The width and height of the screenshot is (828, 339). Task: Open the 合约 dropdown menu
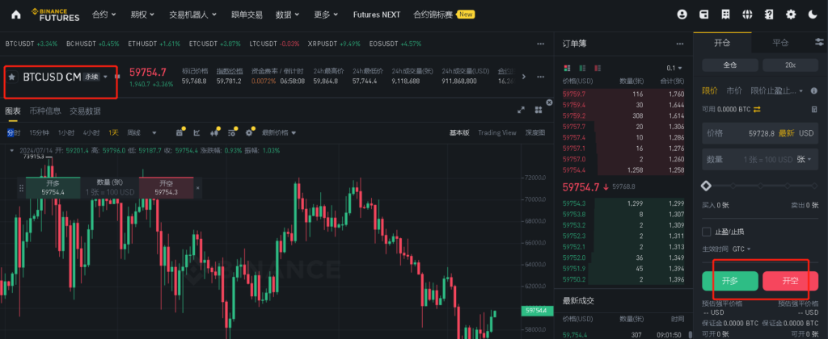pos(104,15)
